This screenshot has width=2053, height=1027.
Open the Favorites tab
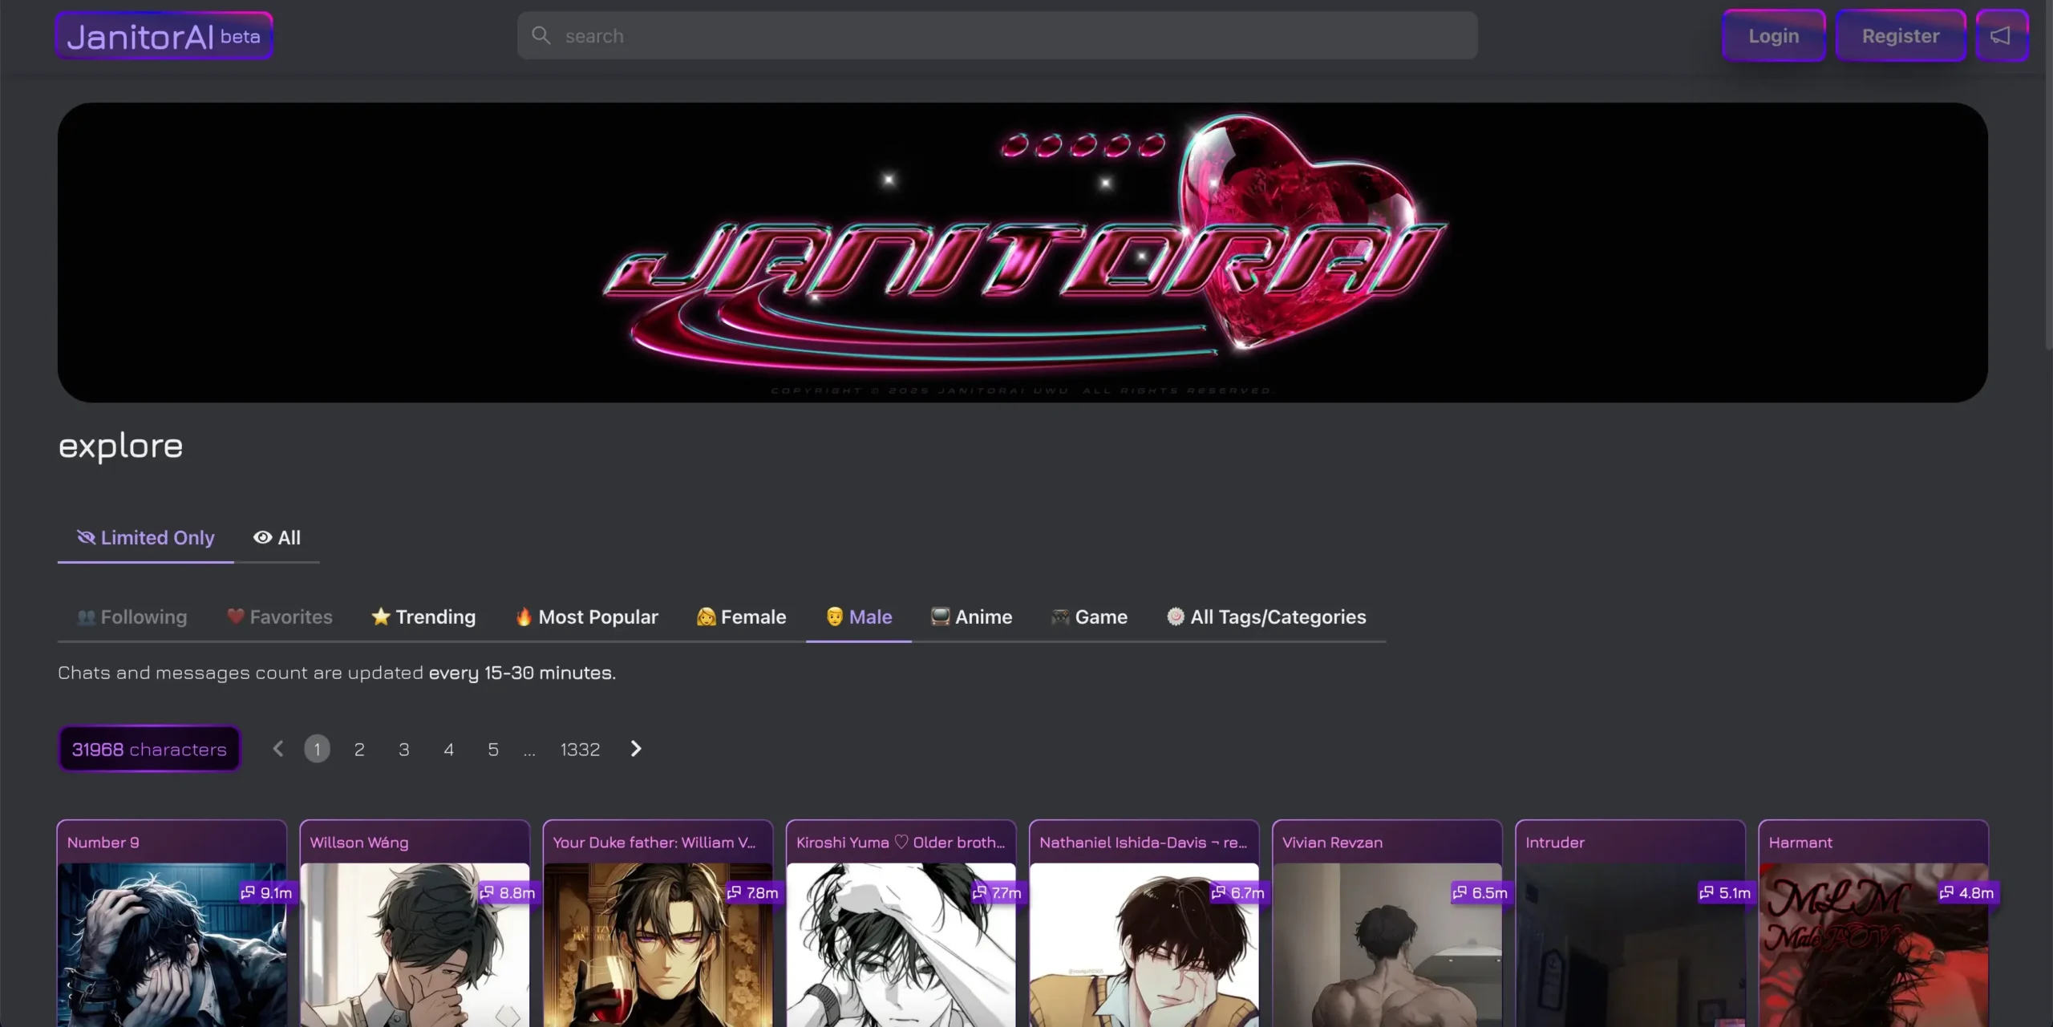(x=279, y=617)
